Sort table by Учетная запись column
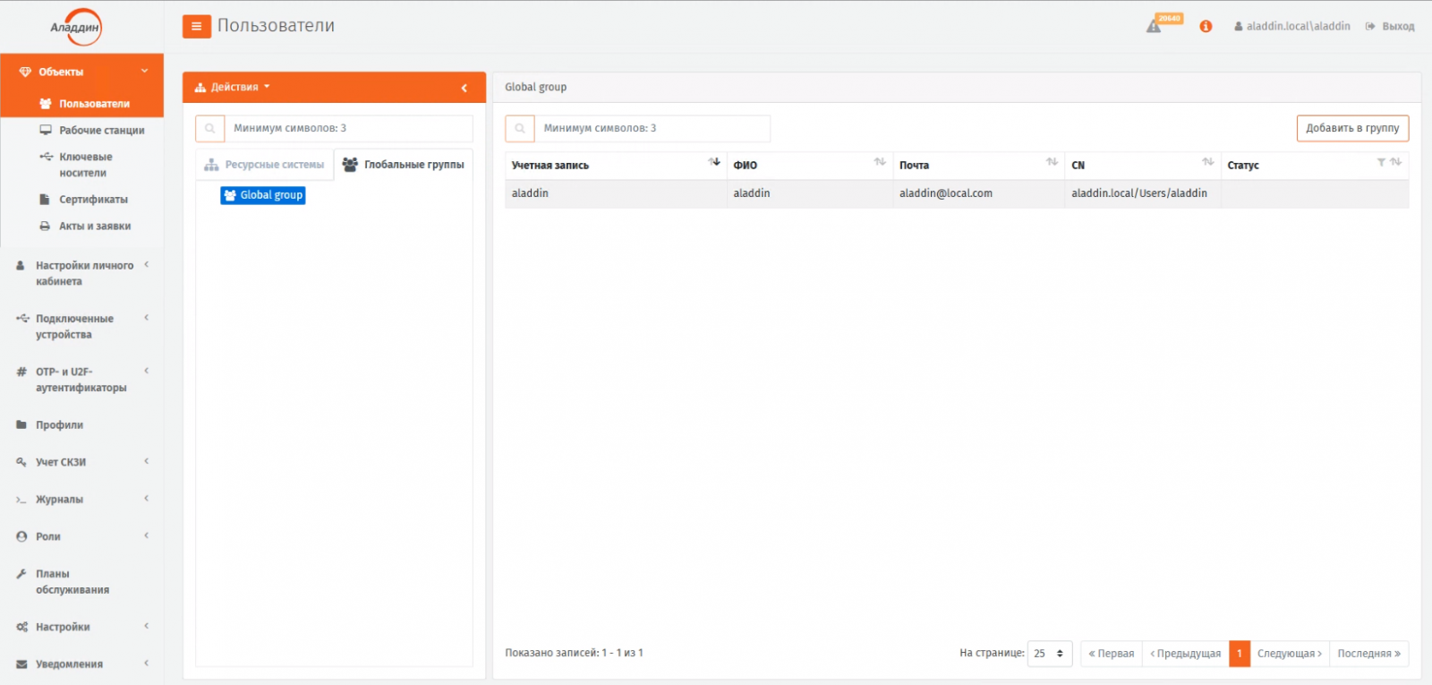Image resolution: width=1432 pixels, height=685 pixels. [x=714, y=162]
